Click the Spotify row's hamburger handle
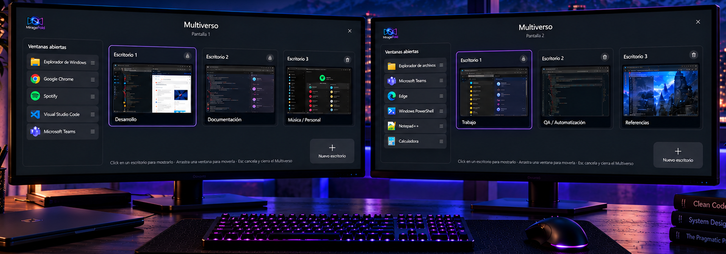The width and height of the screenshot is (726, 254). (x=92, y=96)
